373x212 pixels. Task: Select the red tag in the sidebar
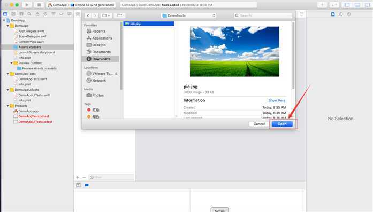93,110
